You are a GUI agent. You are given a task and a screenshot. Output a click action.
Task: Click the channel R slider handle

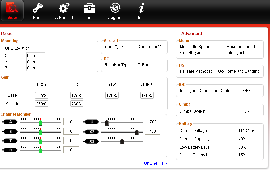(x=40, y=150)
